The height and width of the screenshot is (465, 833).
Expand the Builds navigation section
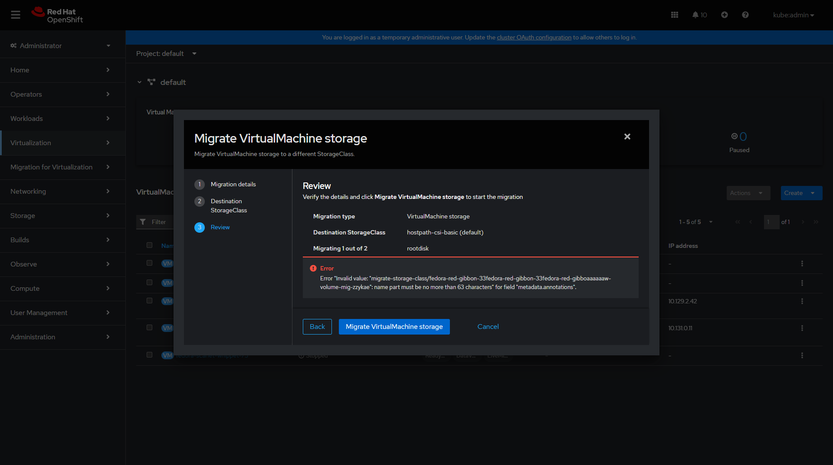pyautogui.click(x=62, y=240)
